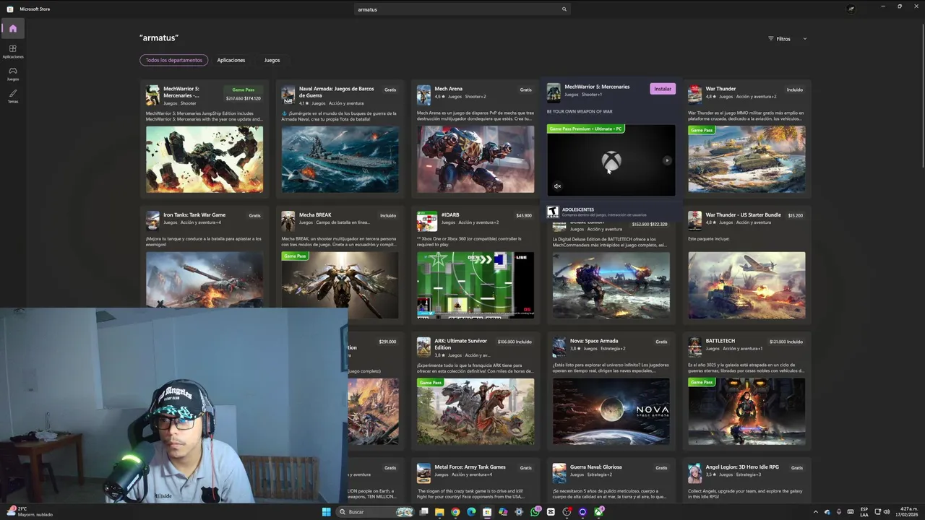Open the Angel Legion 3D Hero title
Viewport: 925px width, 520px height.
(742, 467)
